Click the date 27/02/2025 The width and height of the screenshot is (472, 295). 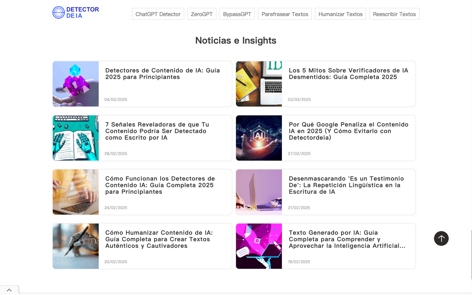pos(299,154)
